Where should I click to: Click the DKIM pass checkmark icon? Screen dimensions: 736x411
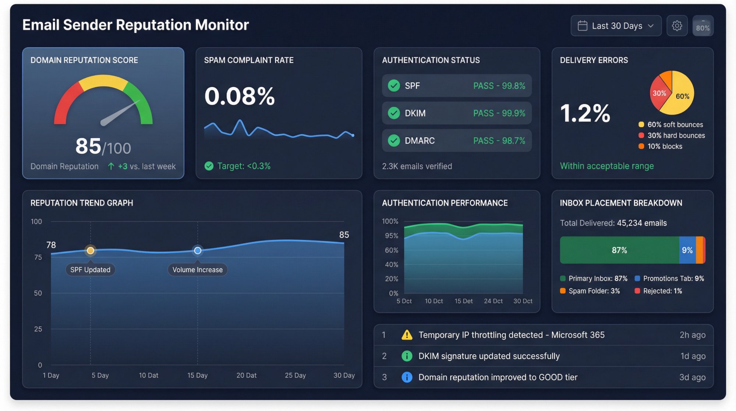394,113
